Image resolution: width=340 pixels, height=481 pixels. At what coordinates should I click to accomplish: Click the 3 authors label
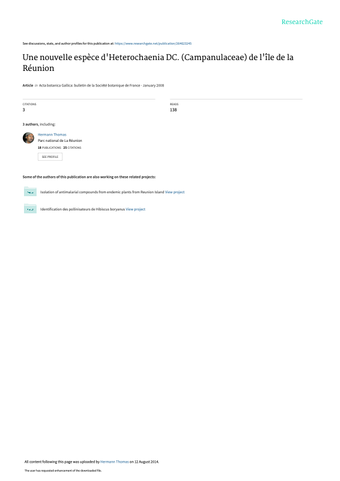(x=30, y=124)
